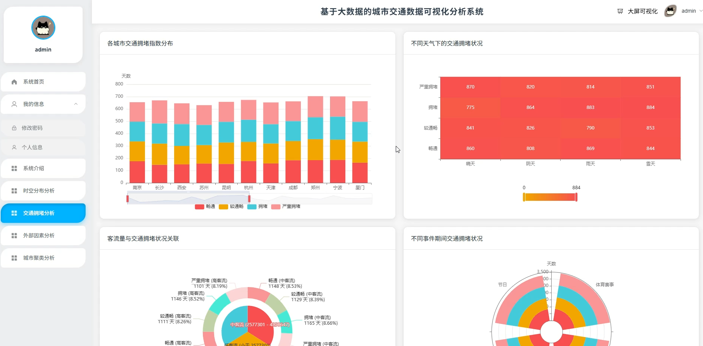Viewport: 703px width, 346px height.
Task: Click heatmap cell 870 for 晴天 严重拥堵
Action: [470, 87]
